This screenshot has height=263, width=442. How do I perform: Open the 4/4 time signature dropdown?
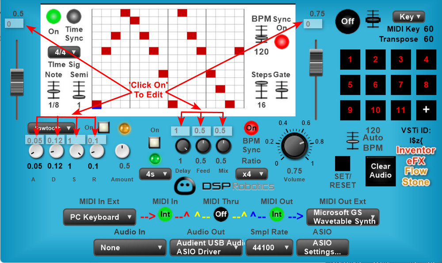(x=64, y=52)
